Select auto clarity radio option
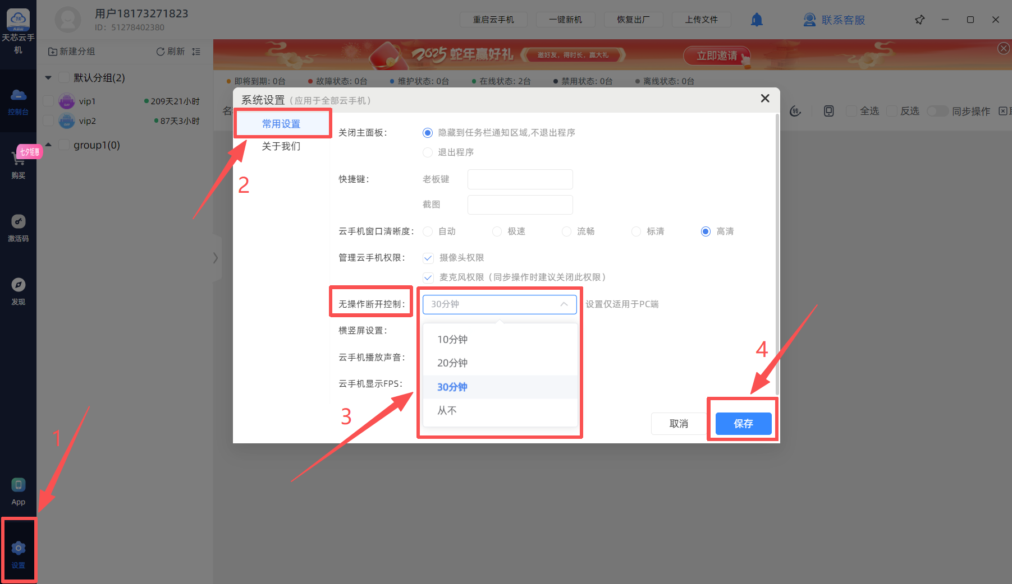 coord(428,231)
